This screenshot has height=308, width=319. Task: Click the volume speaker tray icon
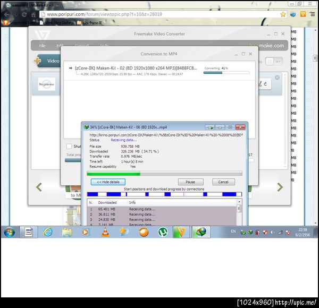pos(273,232)
